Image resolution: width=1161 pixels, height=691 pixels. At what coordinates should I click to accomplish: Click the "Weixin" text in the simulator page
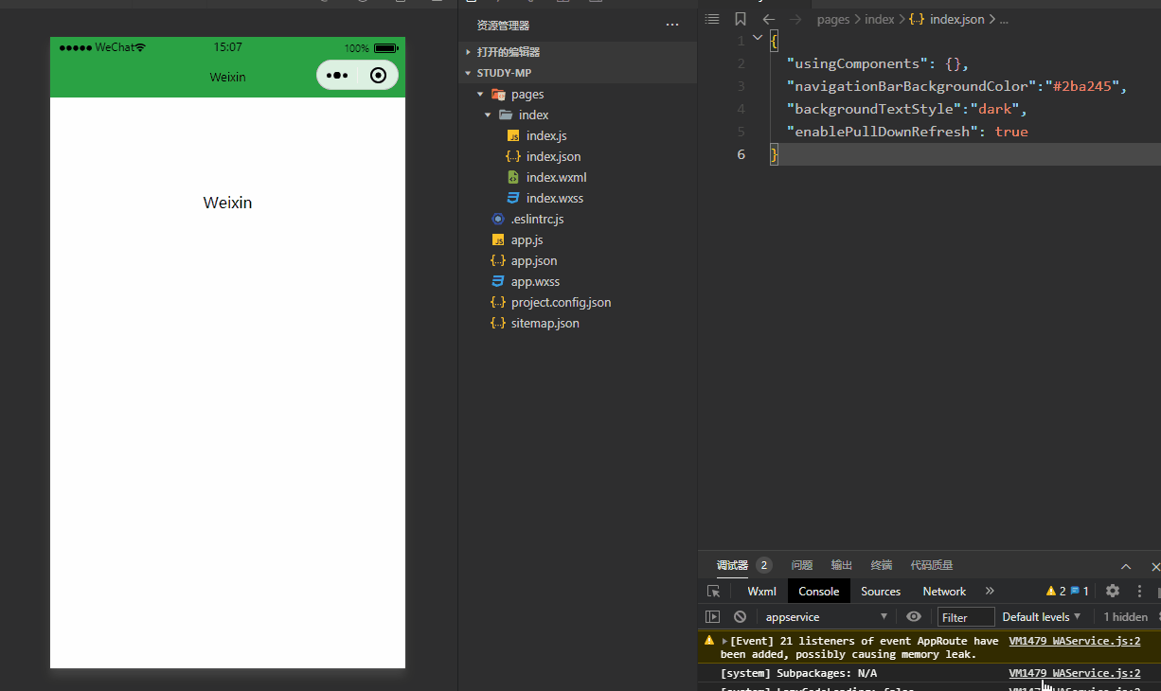click(227, 203)
